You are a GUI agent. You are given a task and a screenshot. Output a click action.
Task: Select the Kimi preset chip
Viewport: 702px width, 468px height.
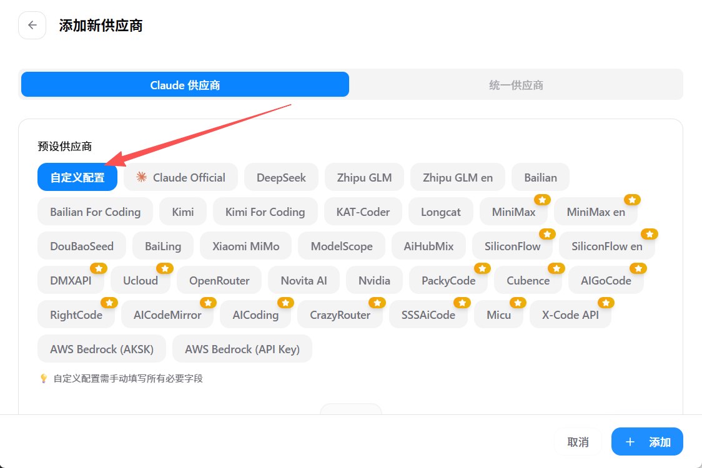coord(183,212)
